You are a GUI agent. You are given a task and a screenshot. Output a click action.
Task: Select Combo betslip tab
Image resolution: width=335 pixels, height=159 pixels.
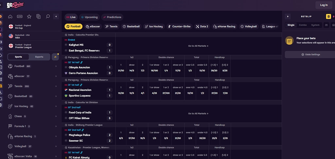[303, 25]
